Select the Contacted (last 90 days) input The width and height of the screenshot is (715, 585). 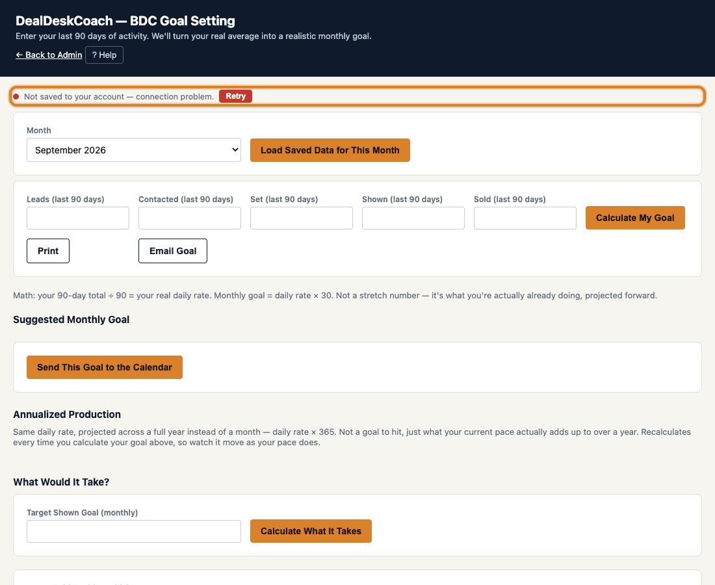(190, 218)
